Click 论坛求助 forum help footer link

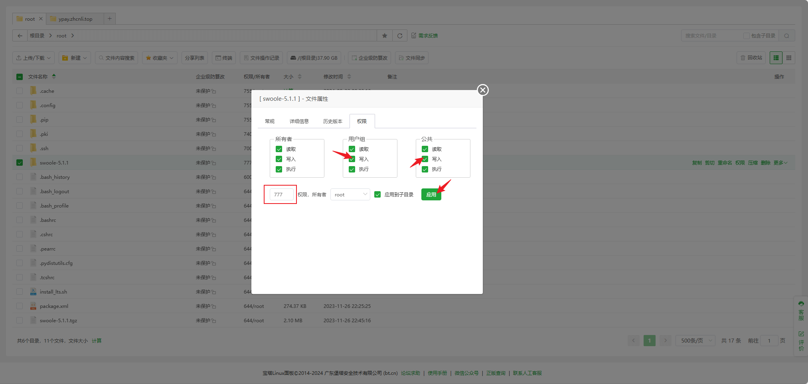(411, 373)
